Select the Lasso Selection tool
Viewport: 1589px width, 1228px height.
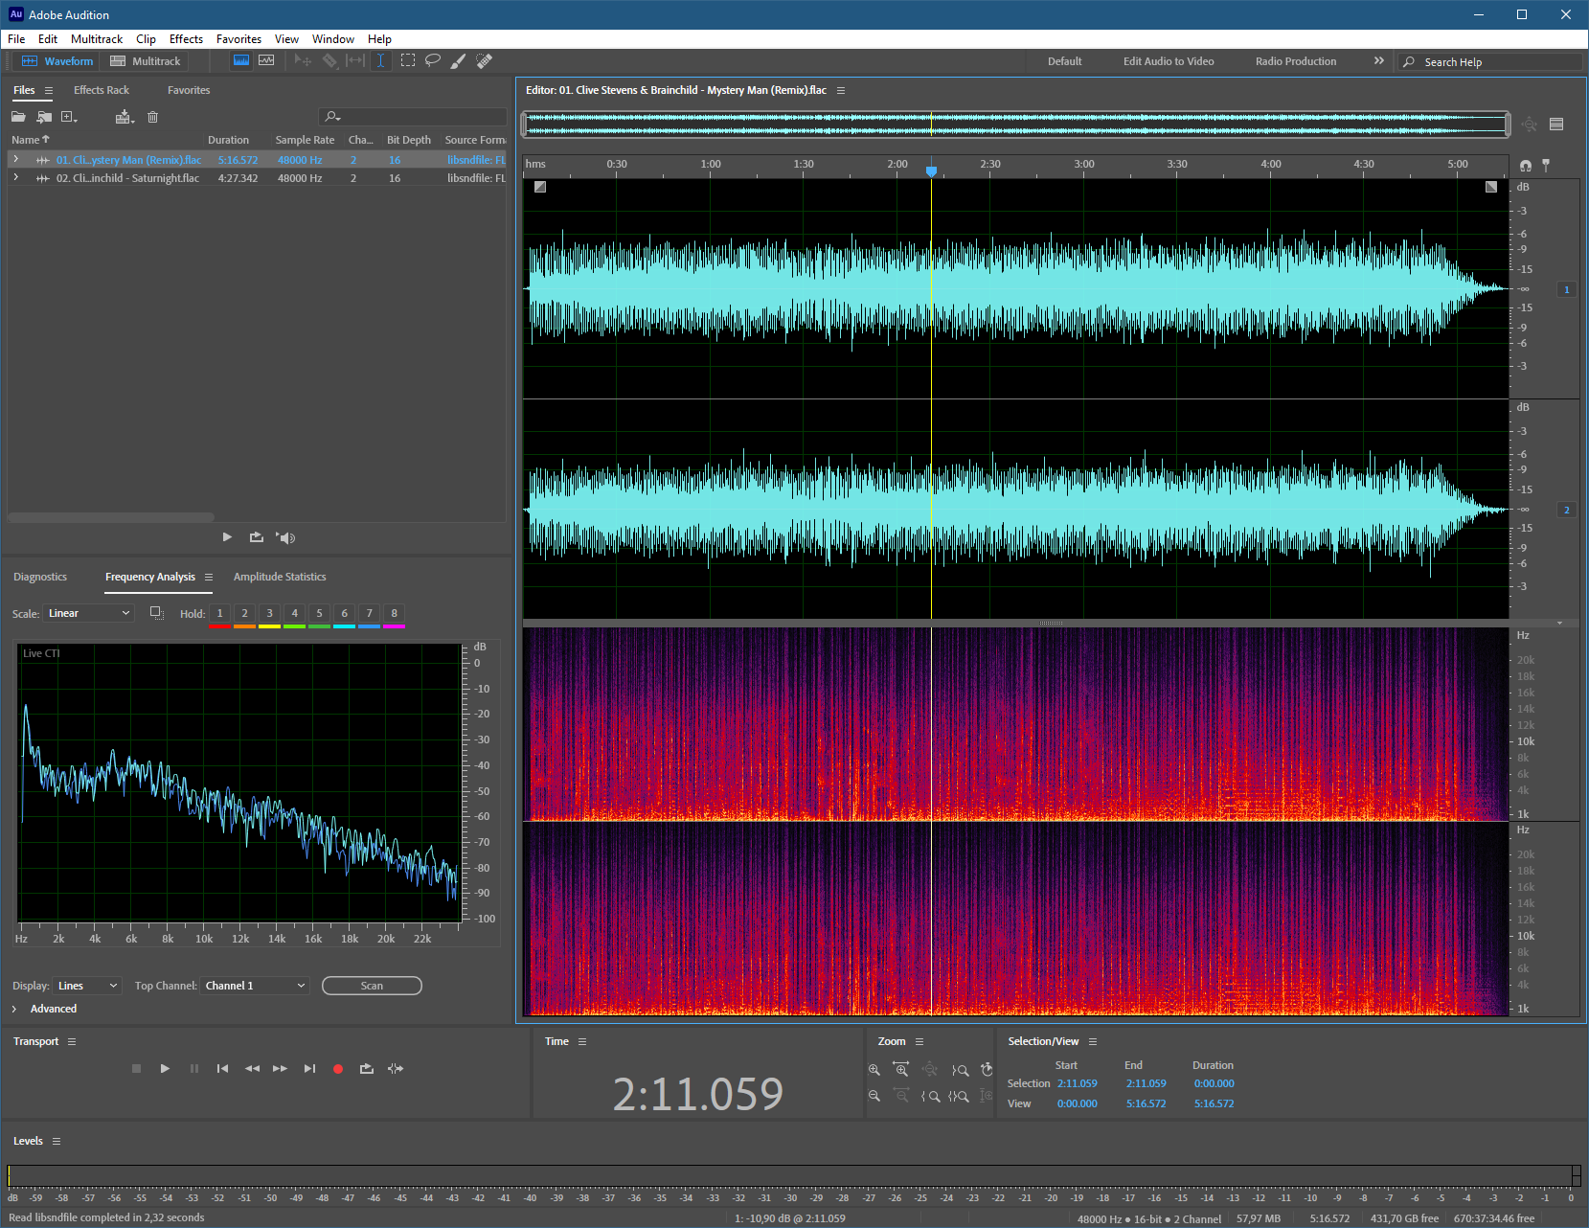[433, 60]
